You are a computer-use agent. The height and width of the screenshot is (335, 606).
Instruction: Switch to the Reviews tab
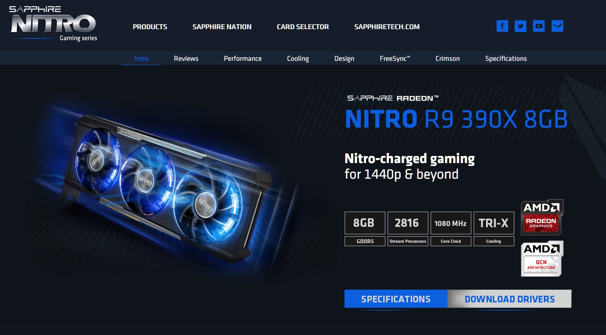click(x=186, y=58)
